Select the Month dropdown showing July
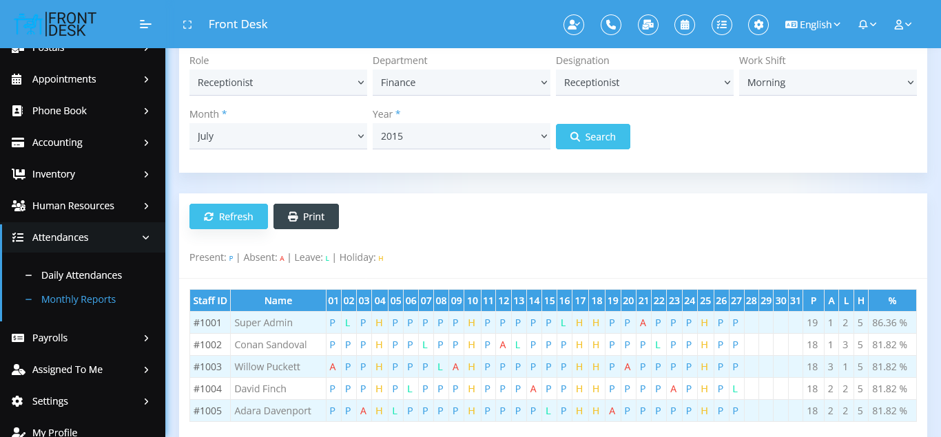The image size is (941, 437). (278, 136)
